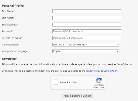Focus the Last Name input field
This screenshot has width=138, height=101.
[x=86, y=18]
